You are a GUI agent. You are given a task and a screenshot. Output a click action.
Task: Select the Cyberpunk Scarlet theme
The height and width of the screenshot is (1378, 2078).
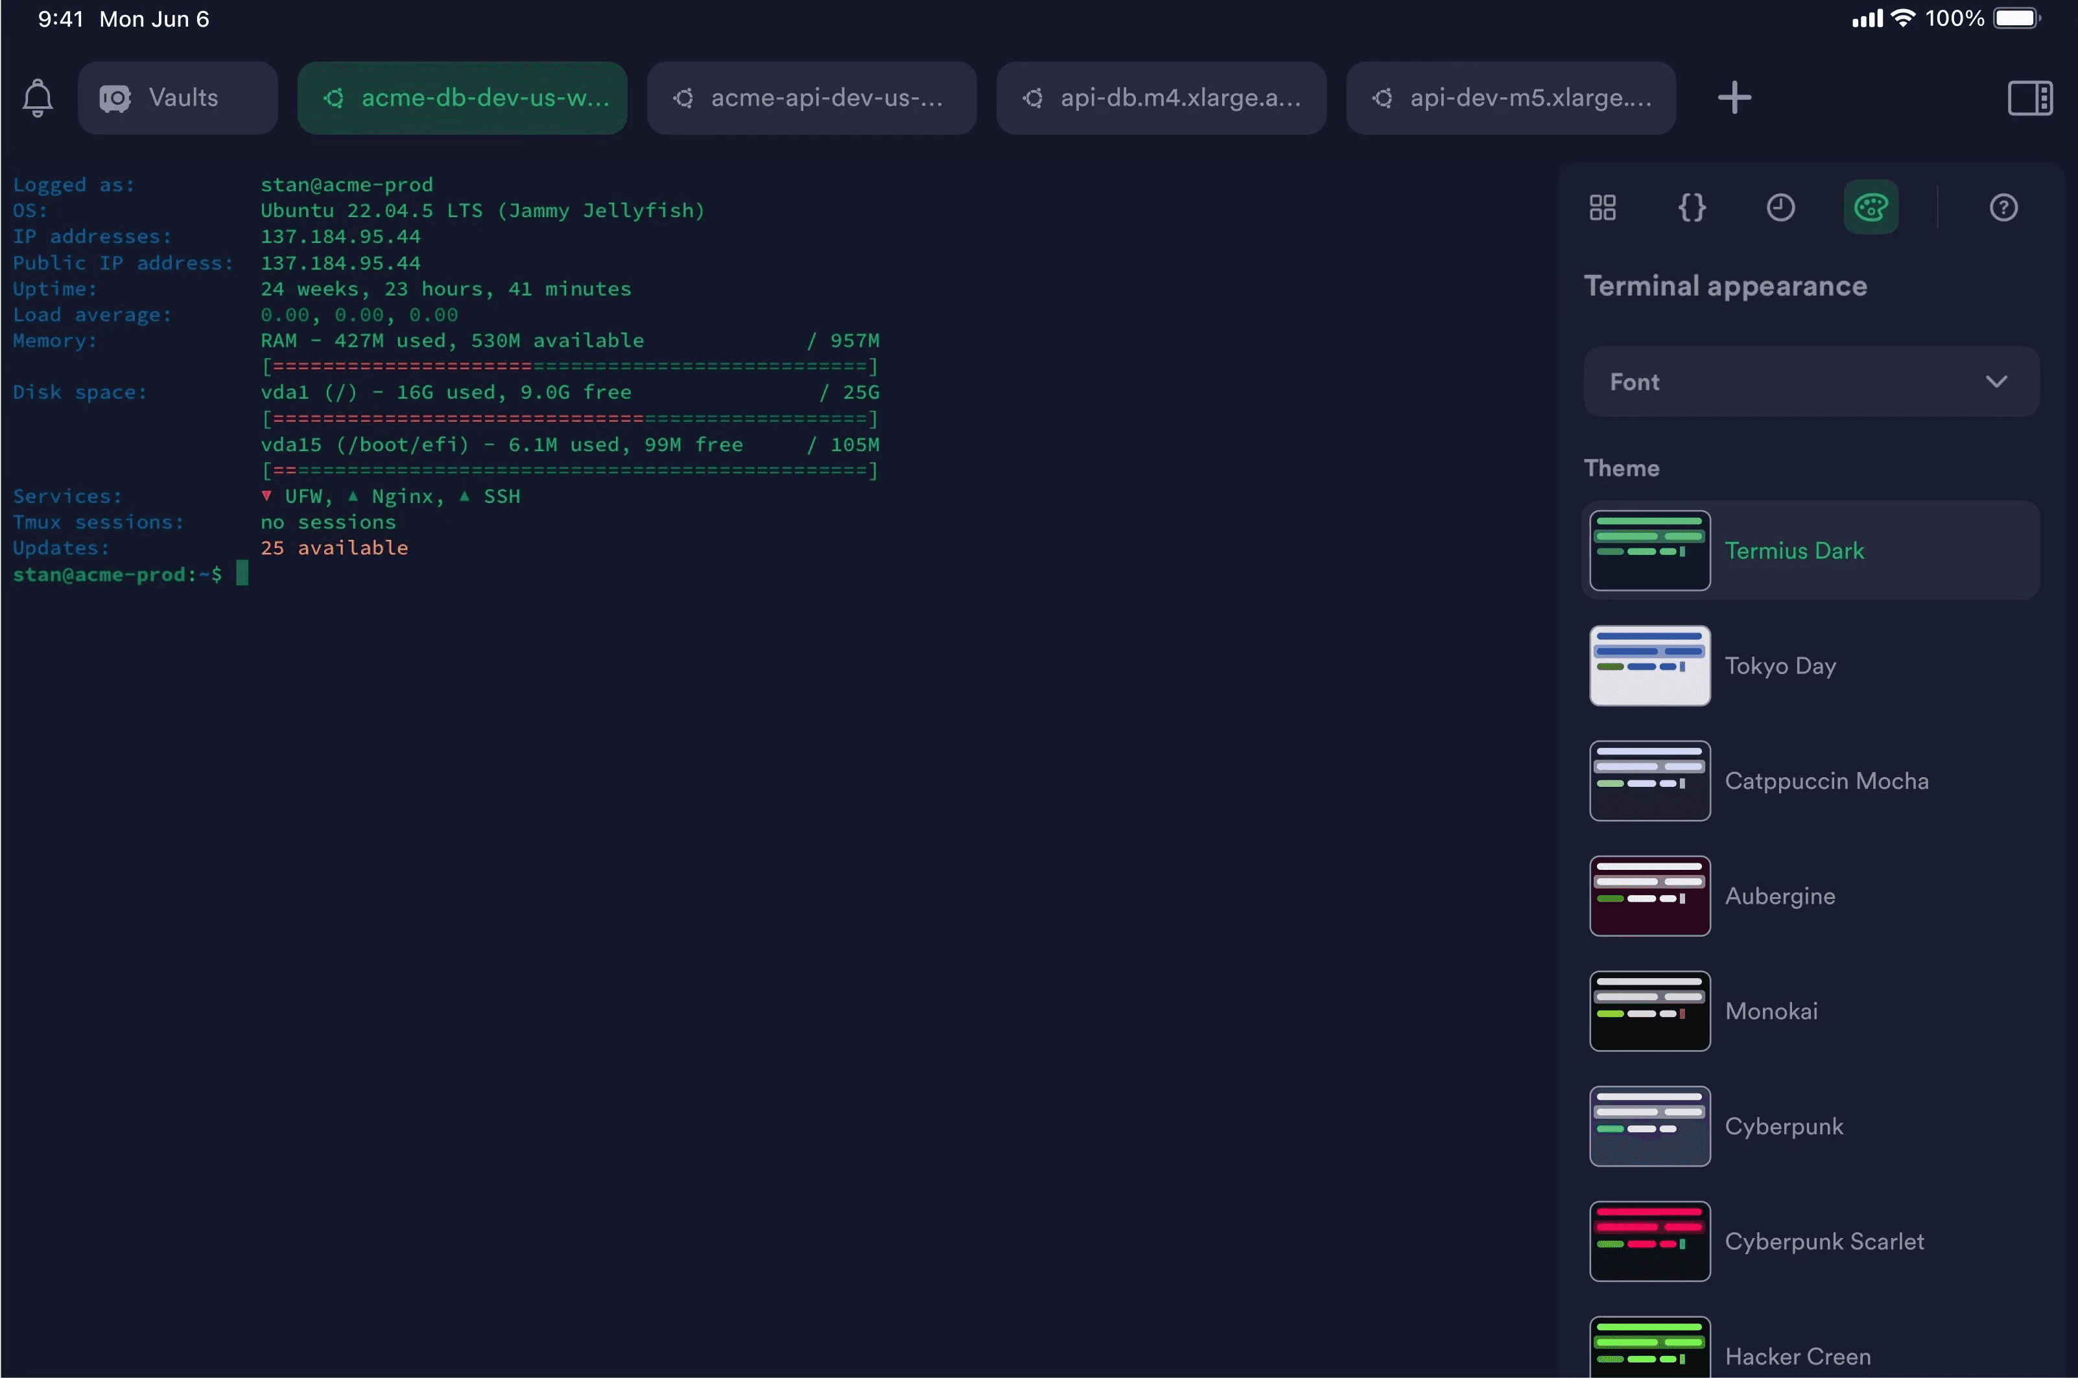point(1809,1241)
